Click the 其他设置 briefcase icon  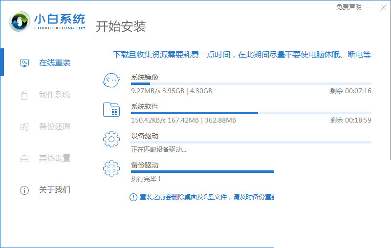24,158
